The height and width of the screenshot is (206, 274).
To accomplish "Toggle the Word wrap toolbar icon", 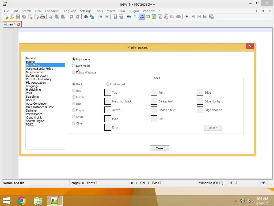I will coord(129,17).
